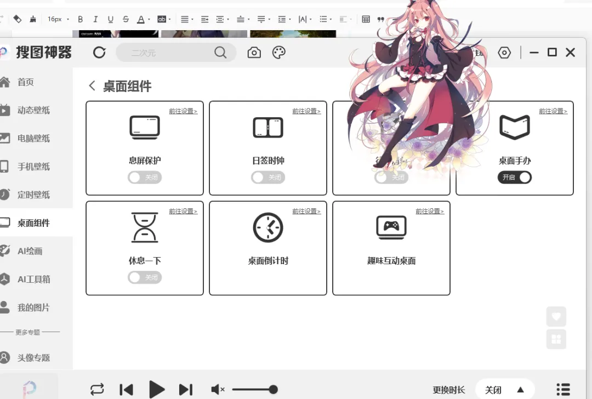Select the format painter brush icon
The height and width of the screenshot is (399, 592).
33,19
